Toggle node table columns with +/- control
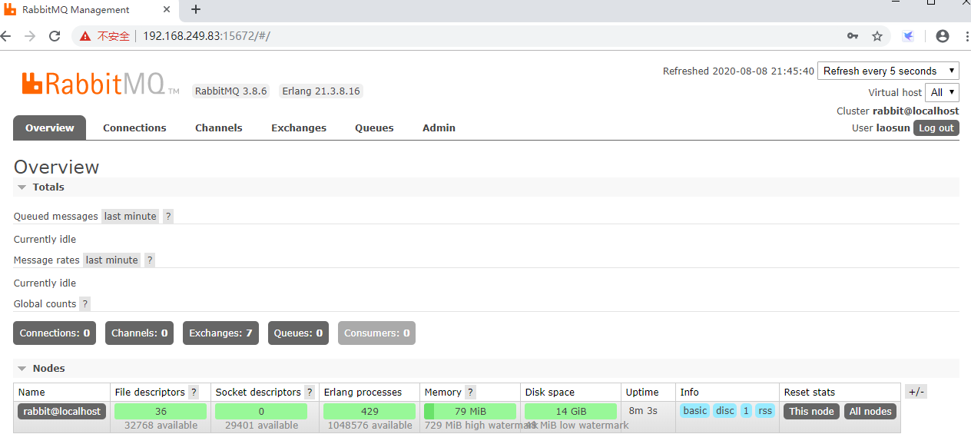971x444 pixels. tap(916, 392)
